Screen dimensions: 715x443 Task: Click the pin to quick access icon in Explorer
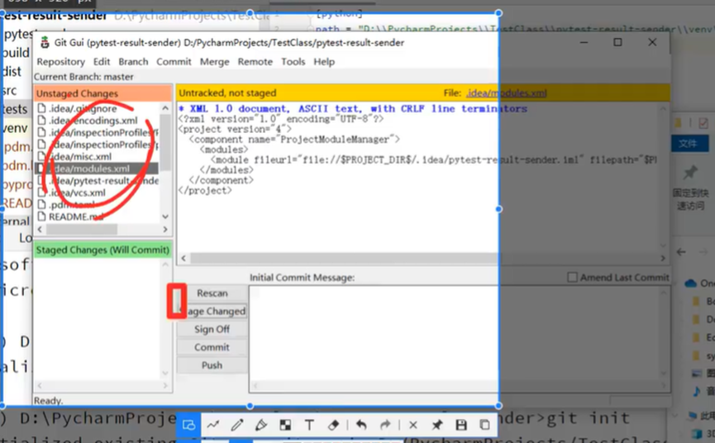point(690,174)
